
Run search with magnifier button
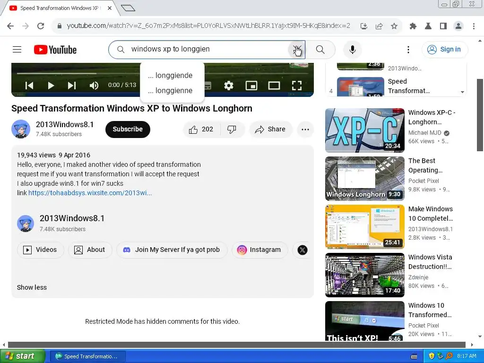(x=320, y=49)
